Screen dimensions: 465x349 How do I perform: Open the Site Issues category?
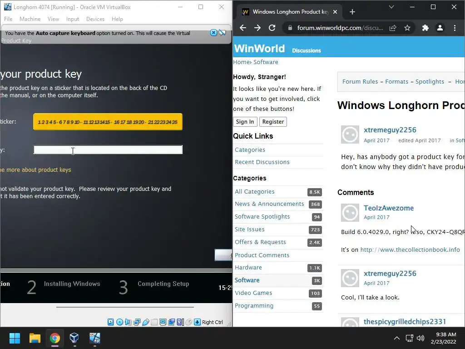pyautogui.click(x=250, y=229)
